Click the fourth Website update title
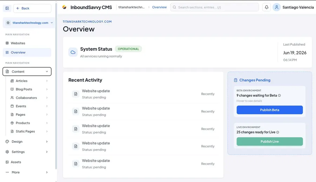This screenshot has height=182, width=316. (x=96, y=143)
